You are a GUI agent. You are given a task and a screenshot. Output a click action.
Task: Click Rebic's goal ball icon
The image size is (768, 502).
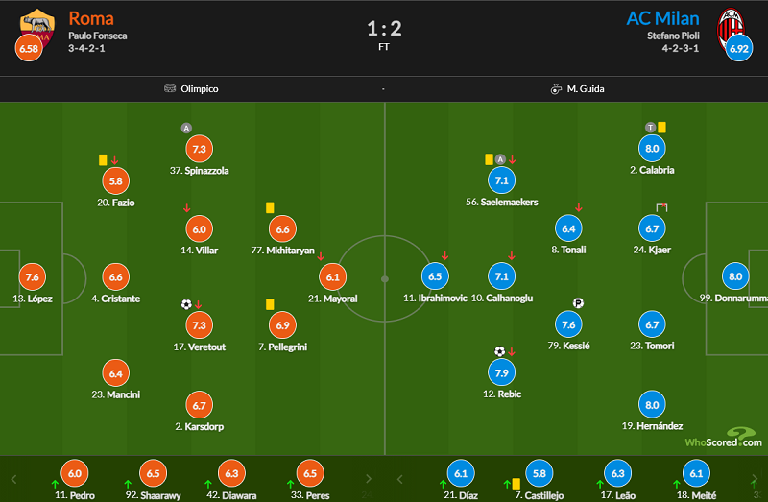(499, 351)
